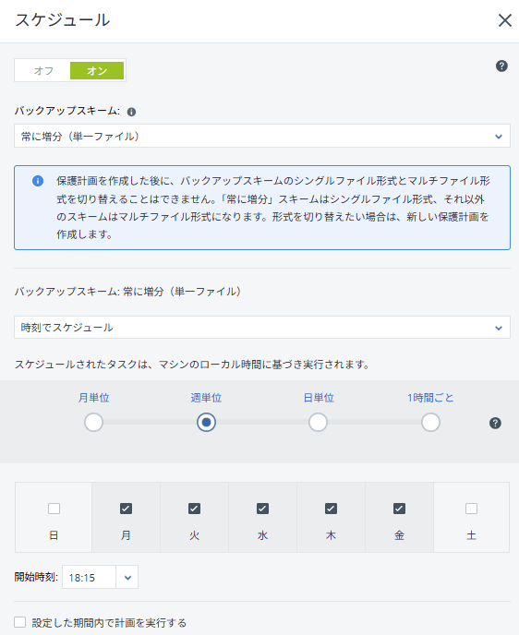Image resolution: width=519 pixels, height=635 pixels.
Task: Click the text バックアップスキーム: 常に増分（単一ファイル）
Action: point(128,291)
